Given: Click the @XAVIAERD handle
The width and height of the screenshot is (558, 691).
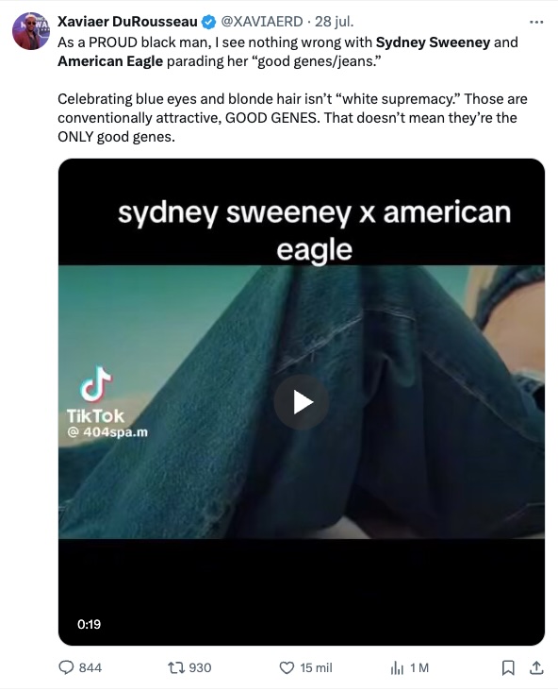Looking at the screenshot, I should [262, 21].
